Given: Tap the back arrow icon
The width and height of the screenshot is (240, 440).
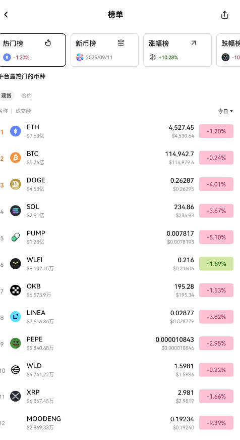Looking at the screenshot, I should [6, 15].
